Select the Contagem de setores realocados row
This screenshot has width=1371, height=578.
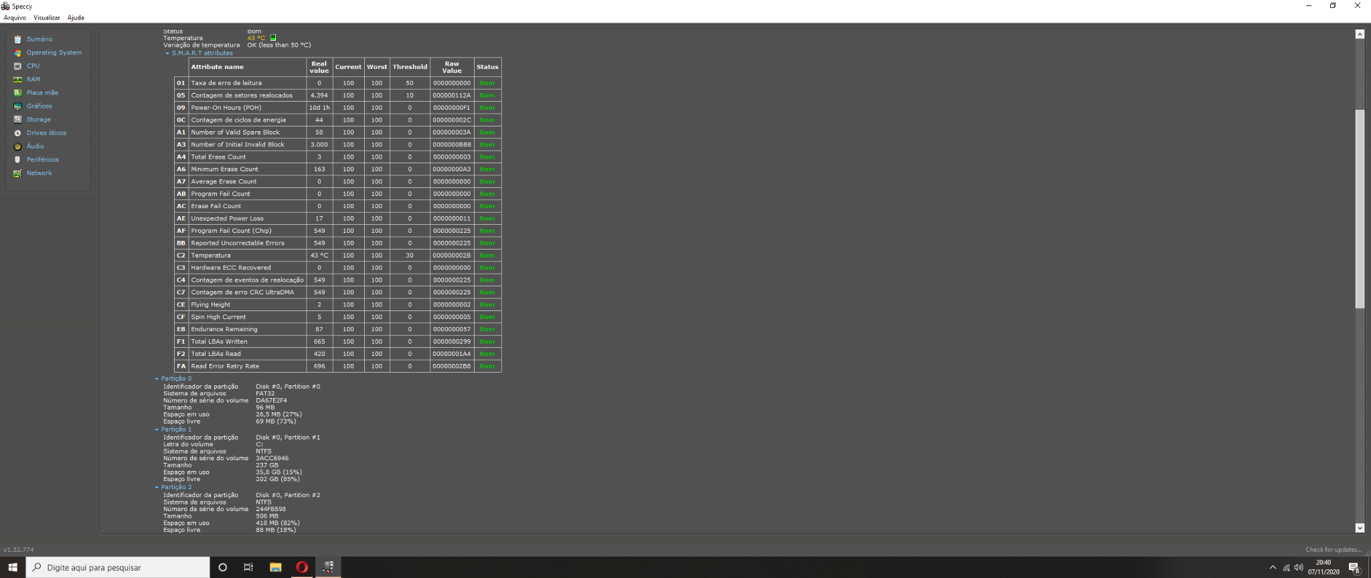[x=337, y=96]
